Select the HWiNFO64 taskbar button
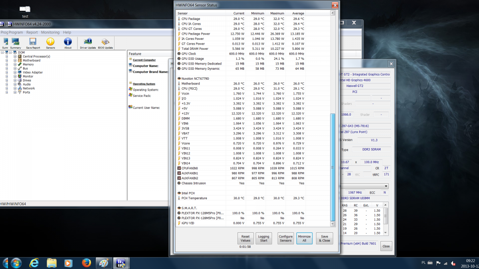The image size is (479, 269). click(x=120, y=263)
